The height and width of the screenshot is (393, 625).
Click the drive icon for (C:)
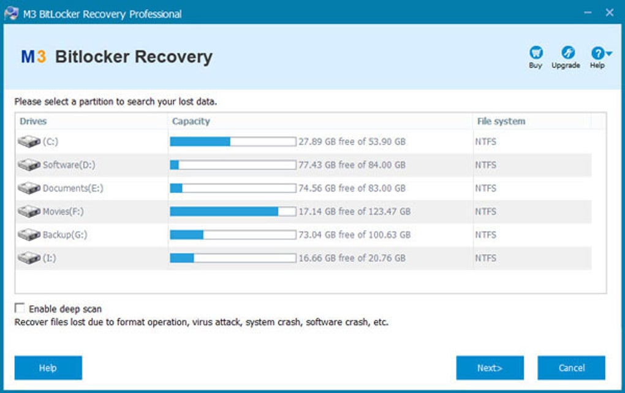pos(29,141)
